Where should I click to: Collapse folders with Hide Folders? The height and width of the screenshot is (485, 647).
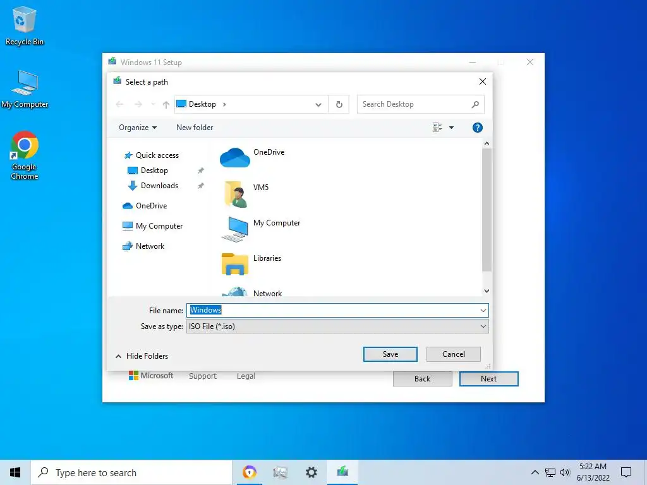(x=142, y=356)
